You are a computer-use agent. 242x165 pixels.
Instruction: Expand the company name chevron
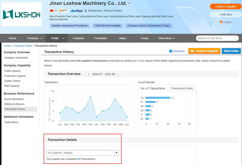click(129, 4)
